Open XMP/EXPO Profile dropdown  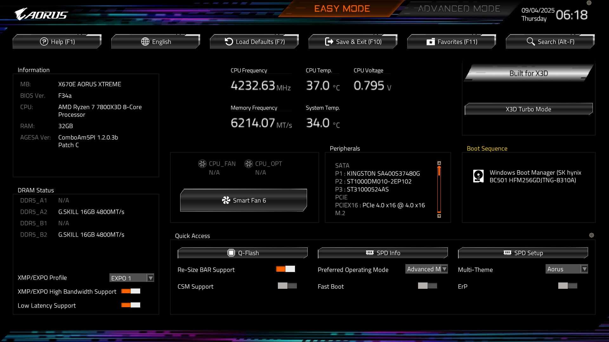(x=132, y=278)
